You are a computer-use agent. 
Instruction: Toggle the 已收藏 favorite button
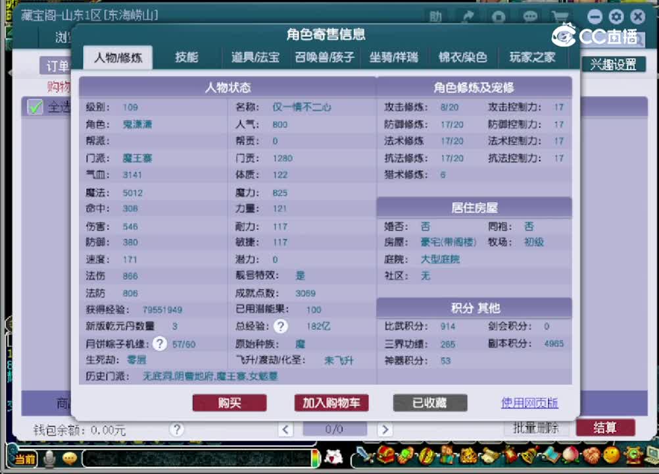[429, 403]
